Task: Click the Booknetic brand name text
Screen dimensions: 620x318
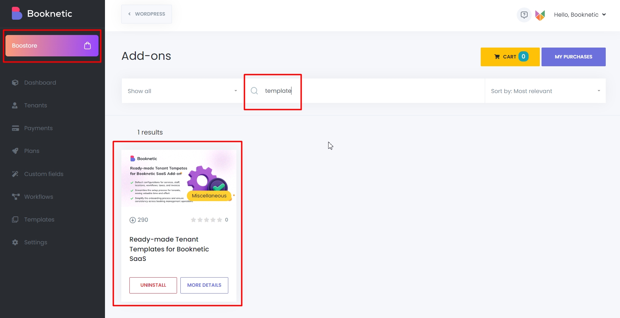Action: click(50, 14)
